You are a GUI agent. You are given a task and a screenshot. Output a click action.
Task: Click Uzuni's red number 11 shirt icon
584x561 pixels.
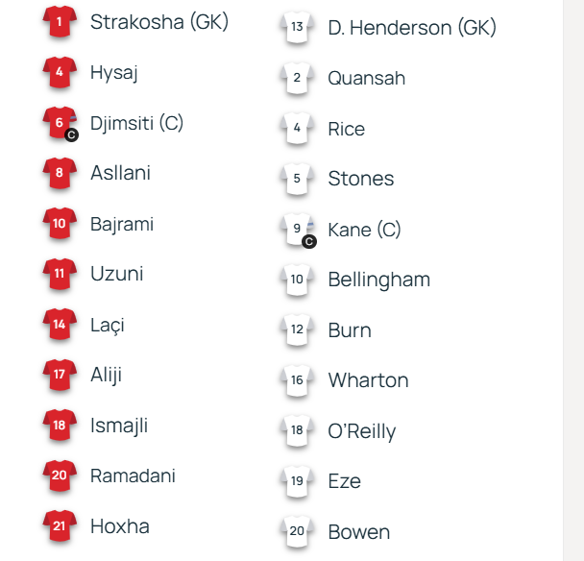point(60,274)
